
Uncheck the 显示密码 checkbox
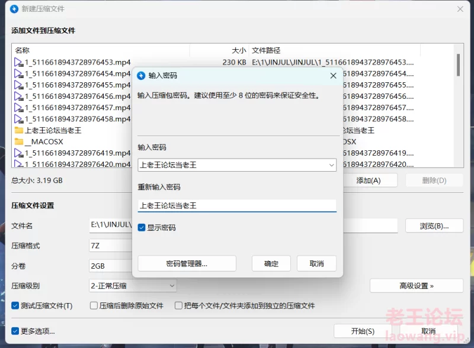142,227
